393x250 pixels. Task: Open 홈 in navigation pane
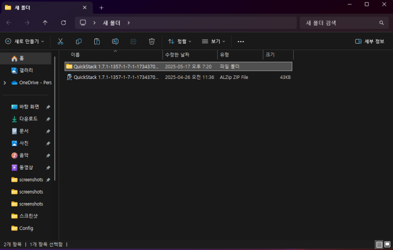point(26,58)
